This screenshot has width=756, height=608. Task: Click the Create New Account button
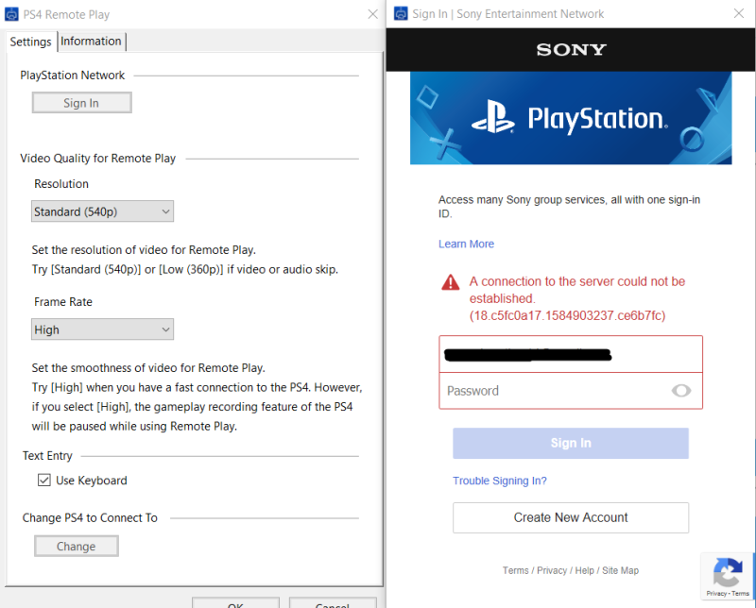(571, 518)
